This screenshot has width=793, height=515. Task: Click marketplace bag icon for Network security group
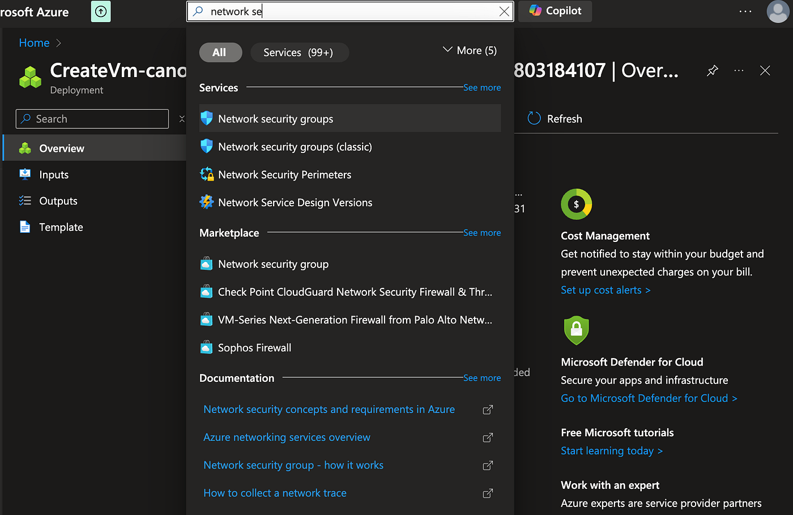click(x=207, y=263)
